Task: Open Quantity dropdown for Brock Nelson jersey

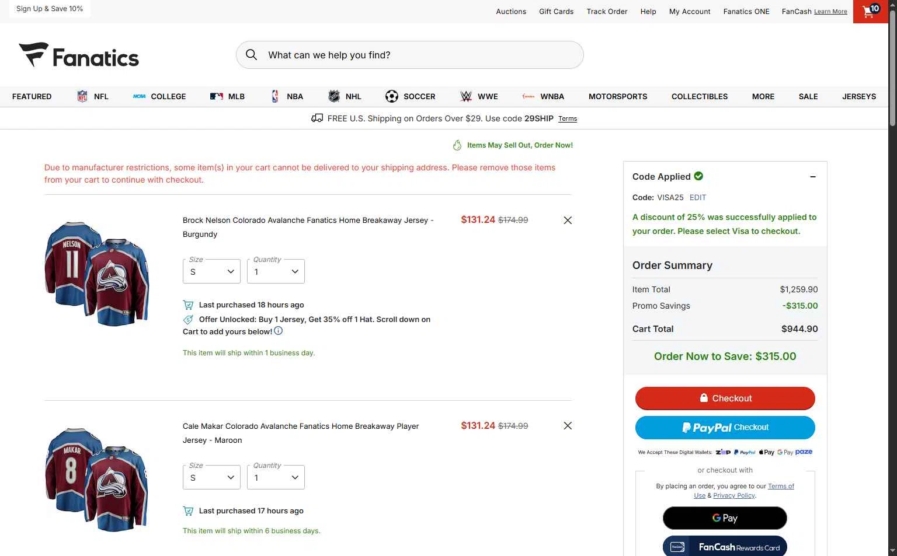Action: [276, 271]
